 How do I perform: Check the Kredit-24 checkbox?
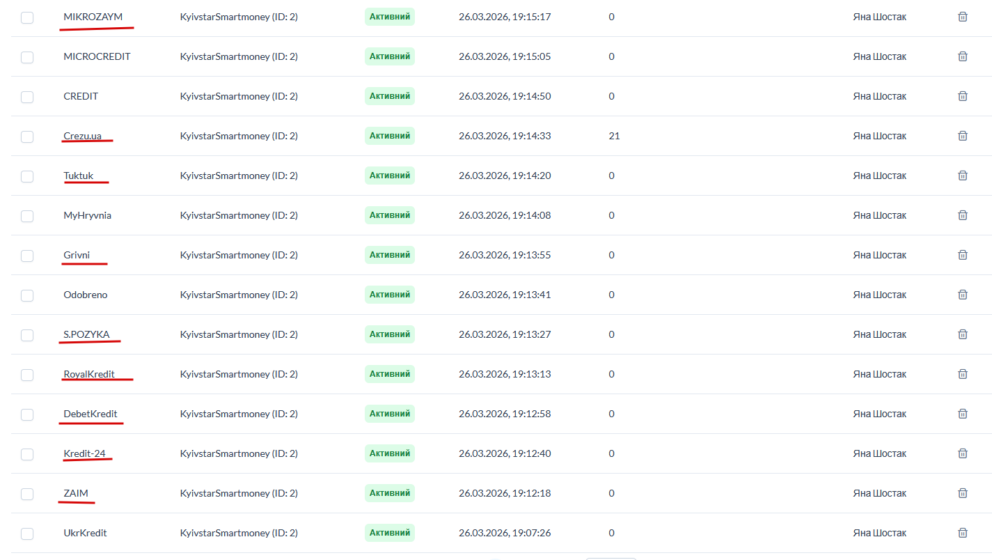(x=27, y=454)
